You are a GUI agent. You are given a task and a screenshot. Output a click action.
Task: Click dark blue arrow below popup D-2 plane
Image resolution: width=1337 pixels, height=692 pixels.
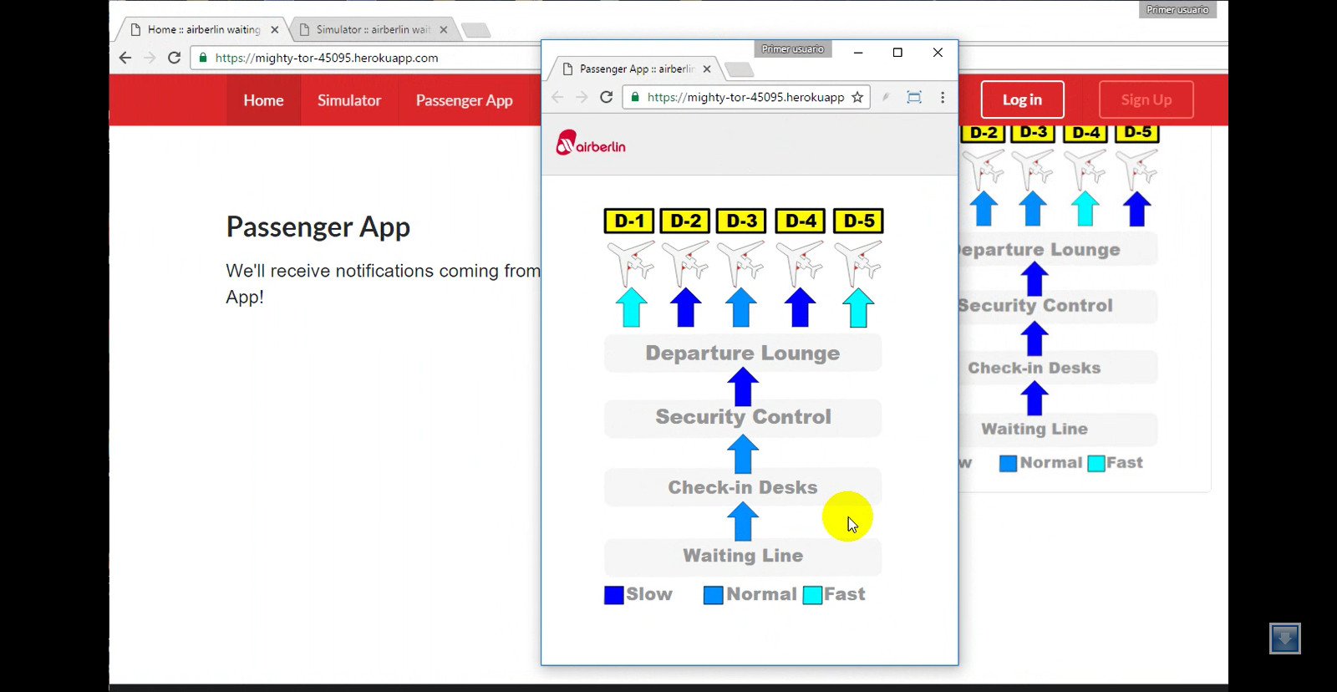click(x=686, y=307)
